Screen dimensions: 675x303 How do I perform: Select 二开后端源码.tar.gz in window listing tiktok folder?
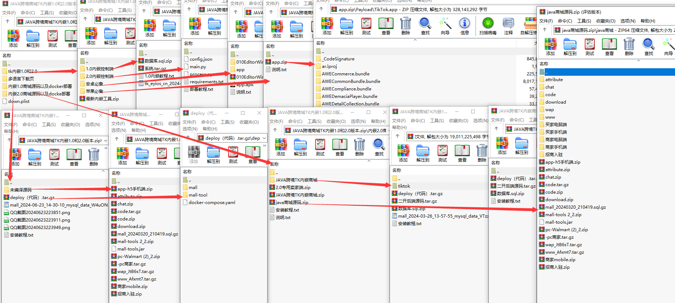(x=414, y=201)
